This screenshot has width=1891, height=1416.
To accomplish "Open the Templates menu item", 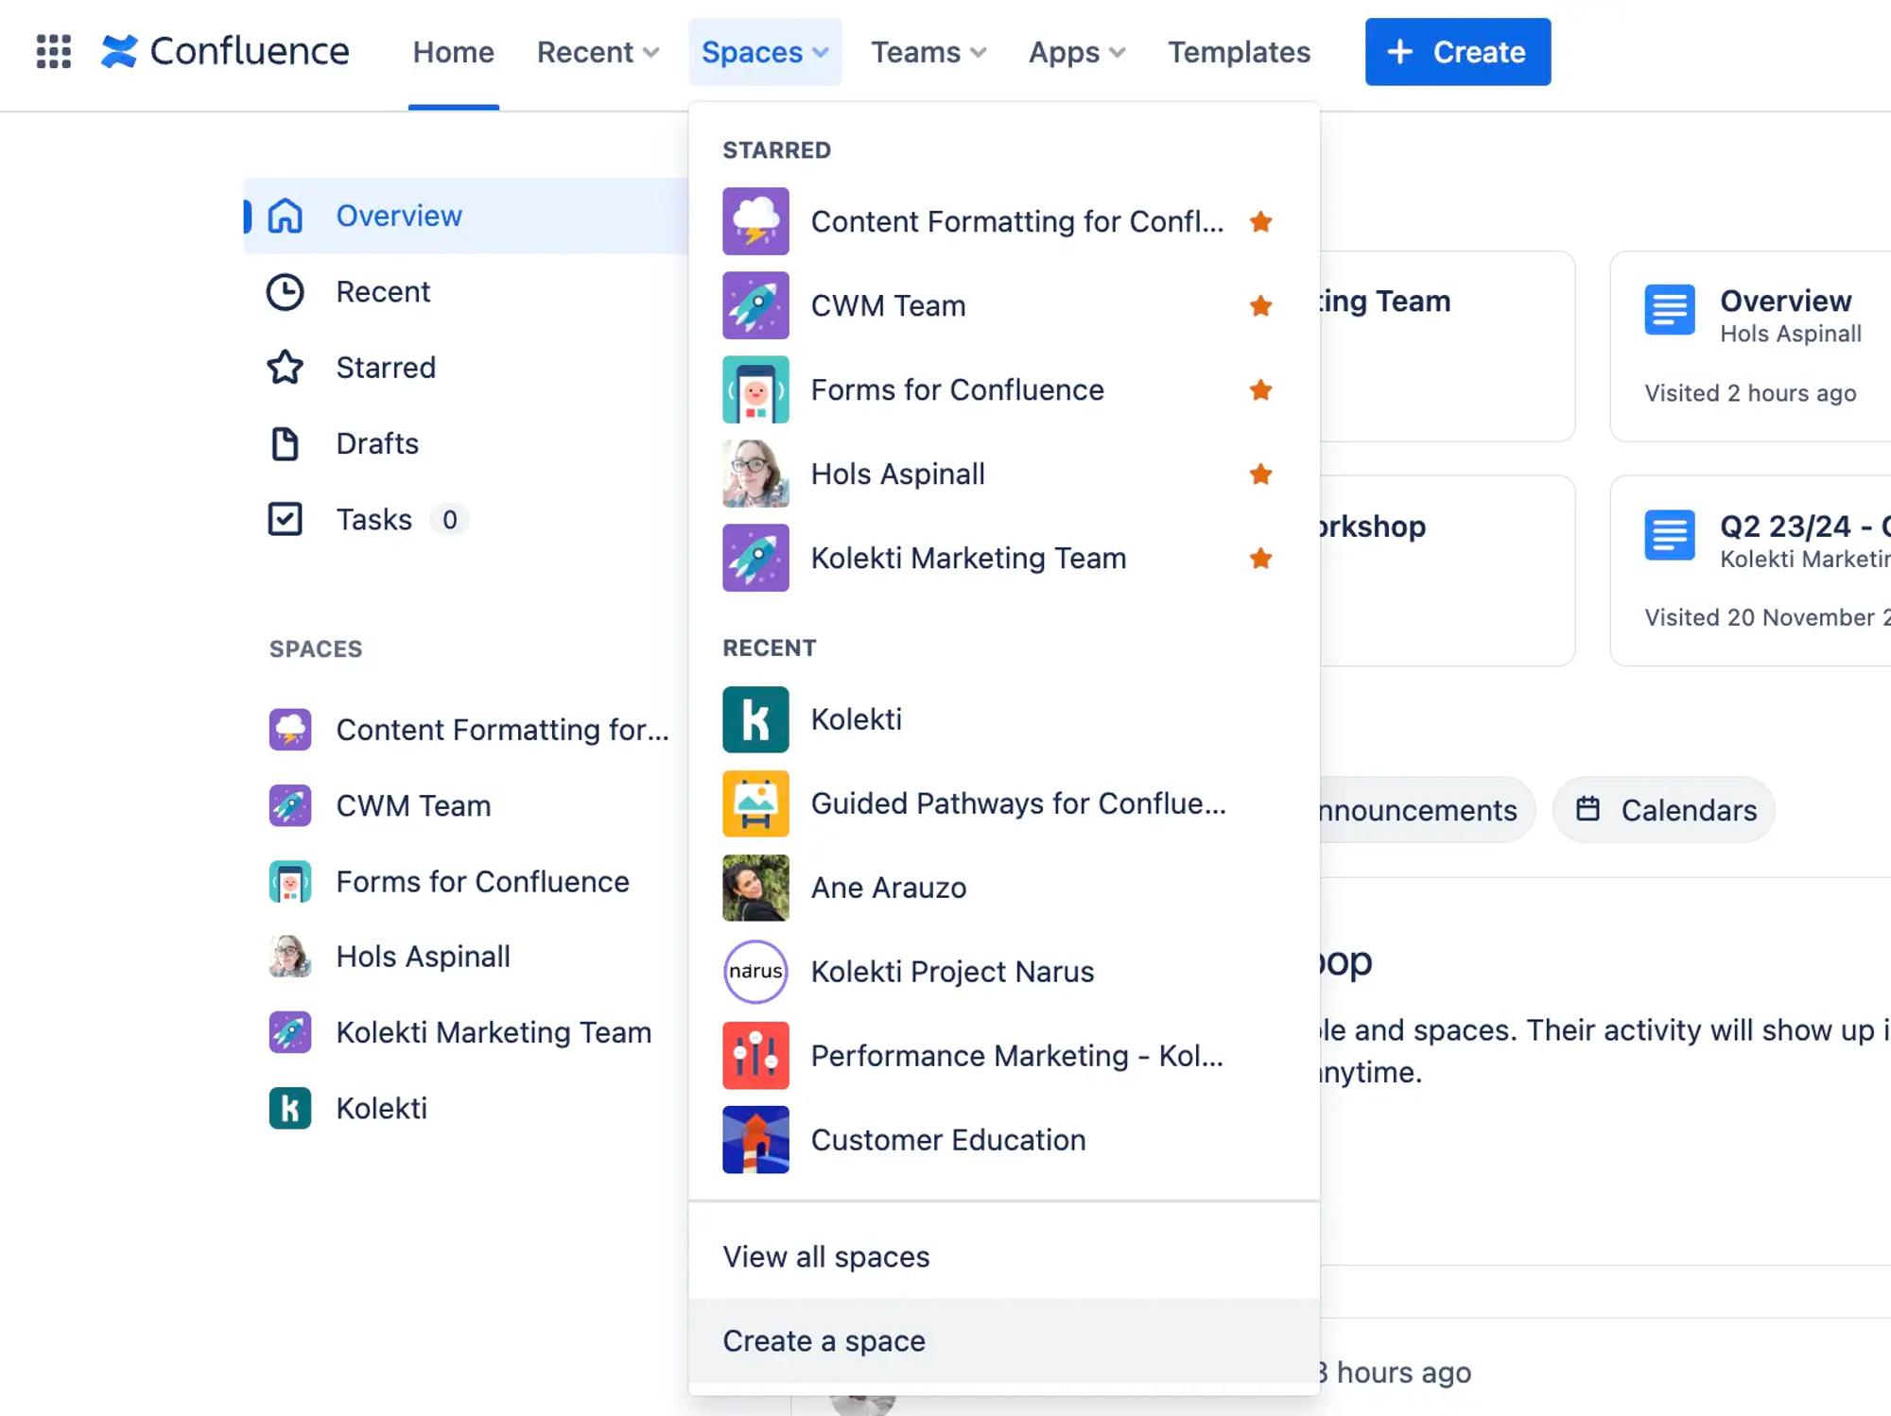I will tap(1238, 51).
